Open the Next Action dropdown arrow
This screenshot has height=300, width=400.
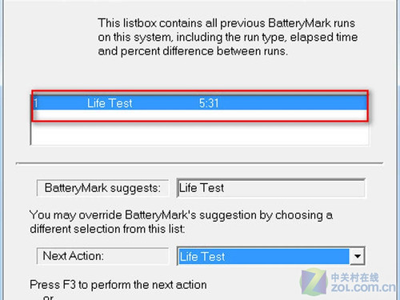tap(357, 256)
